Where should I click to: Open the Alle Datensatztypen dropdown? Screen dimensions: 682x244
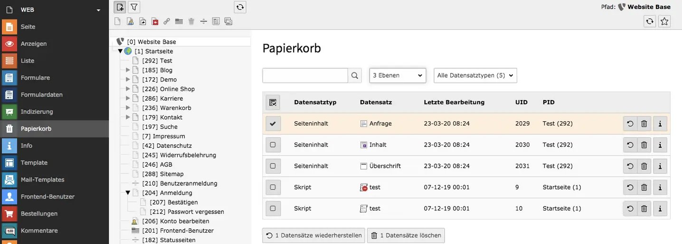(475, 75)
